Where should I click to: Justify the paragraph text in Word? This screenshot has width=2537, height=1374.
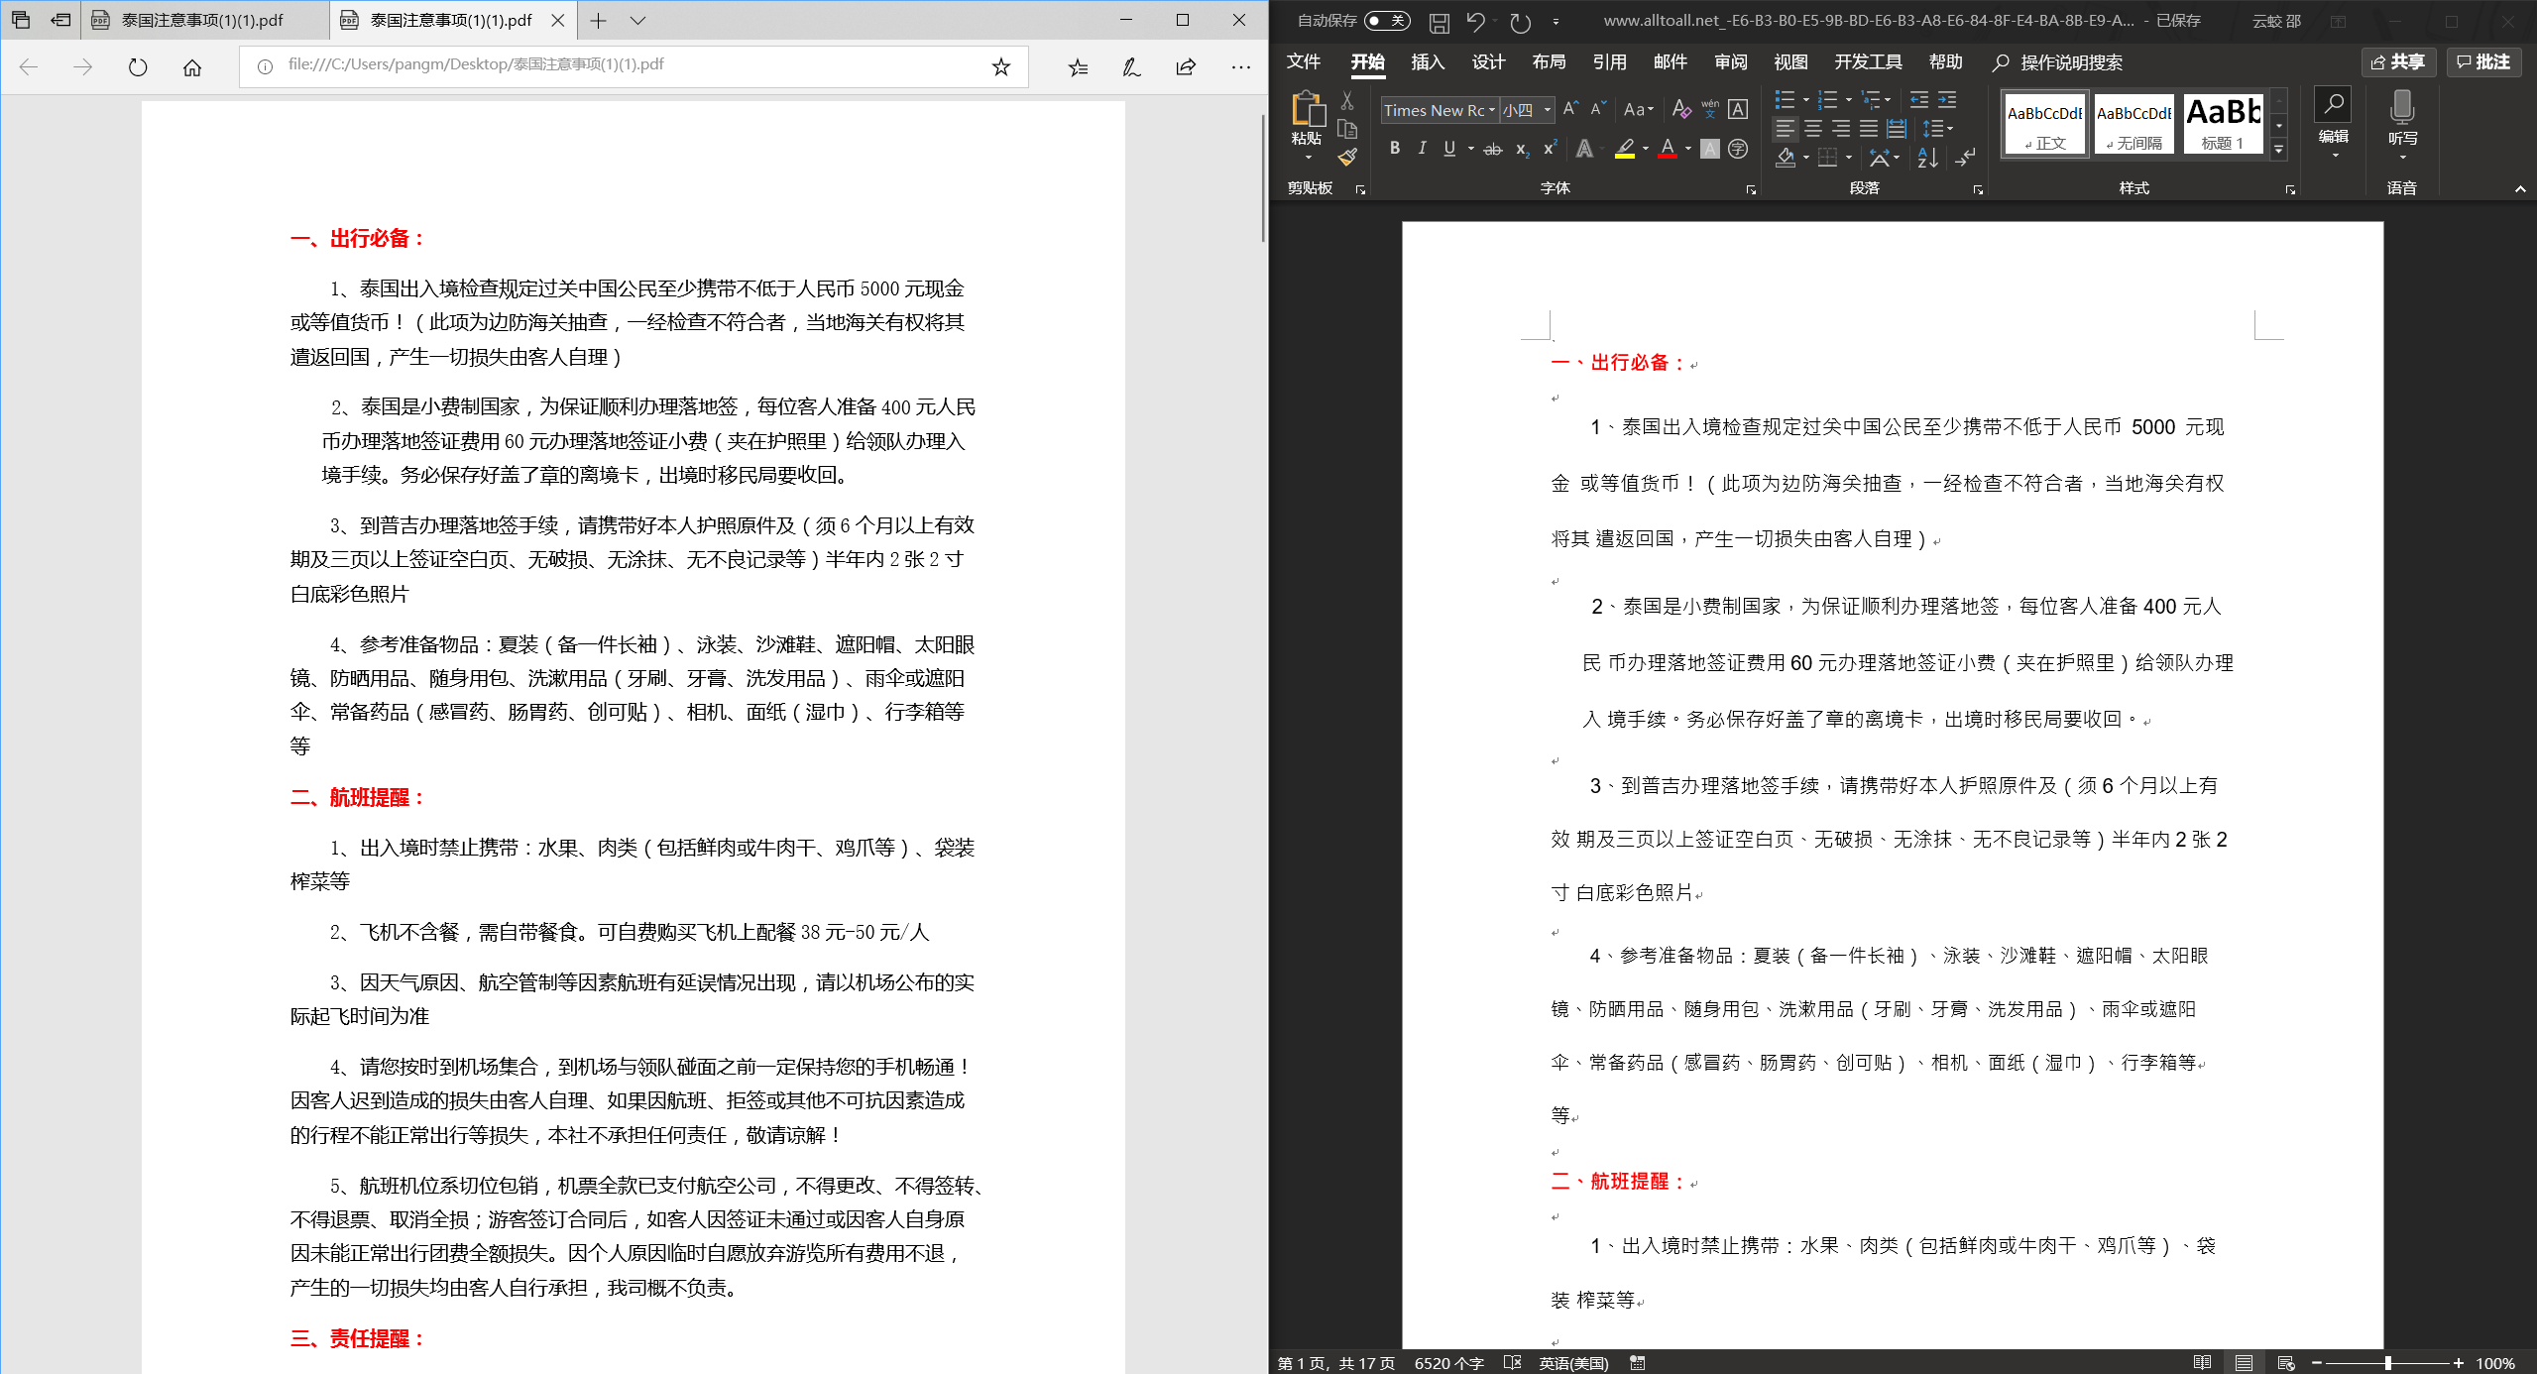(1869, 129)
